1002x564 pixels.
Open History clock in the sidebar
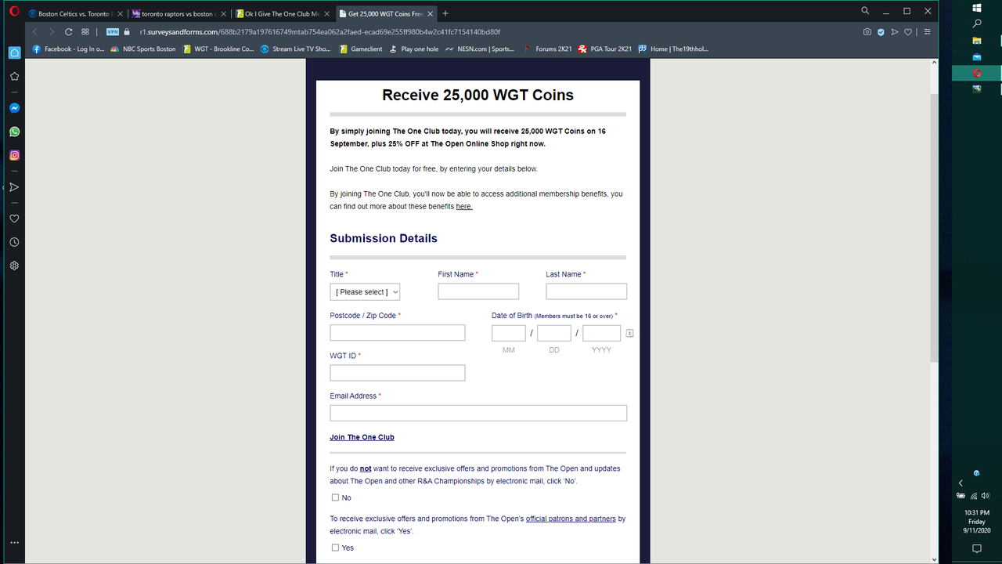pyautogui.click(x=14, y=242)
